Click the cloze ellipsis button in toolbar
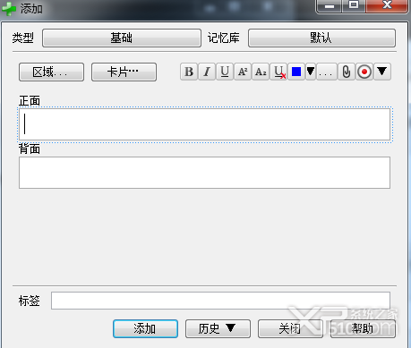Viewport: 411px width, 348px height. [x=327, y=72]
